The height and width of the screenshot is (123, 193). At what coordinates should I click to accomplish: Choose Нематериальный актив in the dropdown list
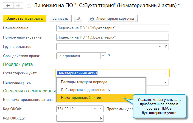(x=81, y=98)
